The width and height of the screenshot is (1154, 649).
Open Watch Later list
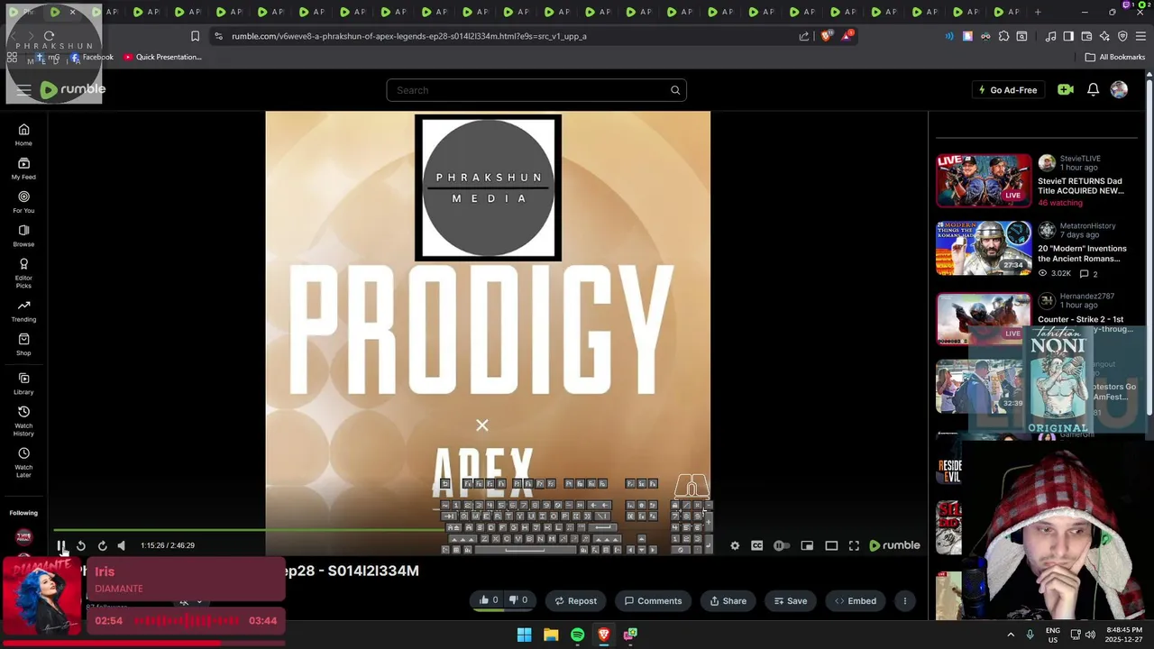click(23, 462)
